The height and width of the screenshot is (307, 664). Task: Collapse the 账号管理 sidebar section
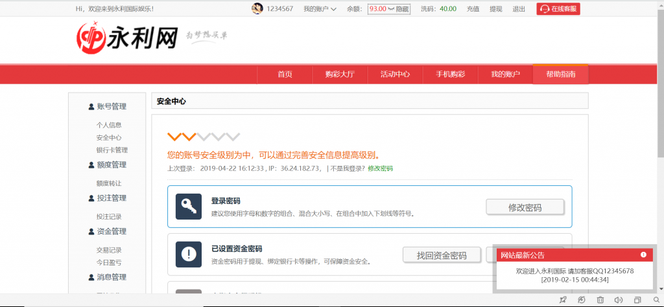pyautogui.click(x=107, y=107)
